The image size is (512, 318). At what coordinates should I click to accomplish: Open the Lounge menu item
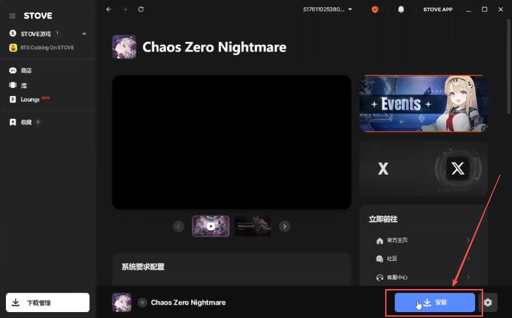[x=30, y=99]
